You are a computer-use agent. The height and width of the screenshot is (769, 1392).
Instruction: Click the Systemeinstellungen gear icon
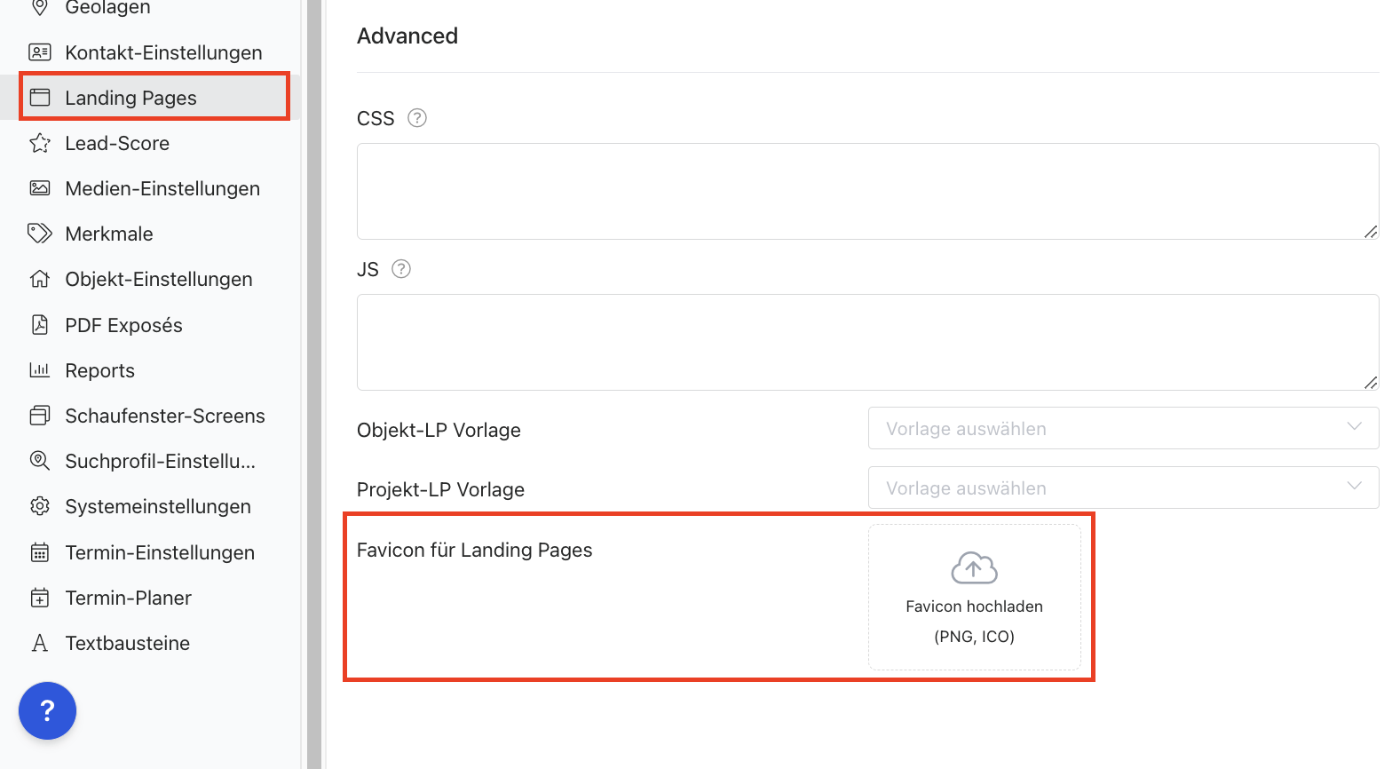coord(40,506)
